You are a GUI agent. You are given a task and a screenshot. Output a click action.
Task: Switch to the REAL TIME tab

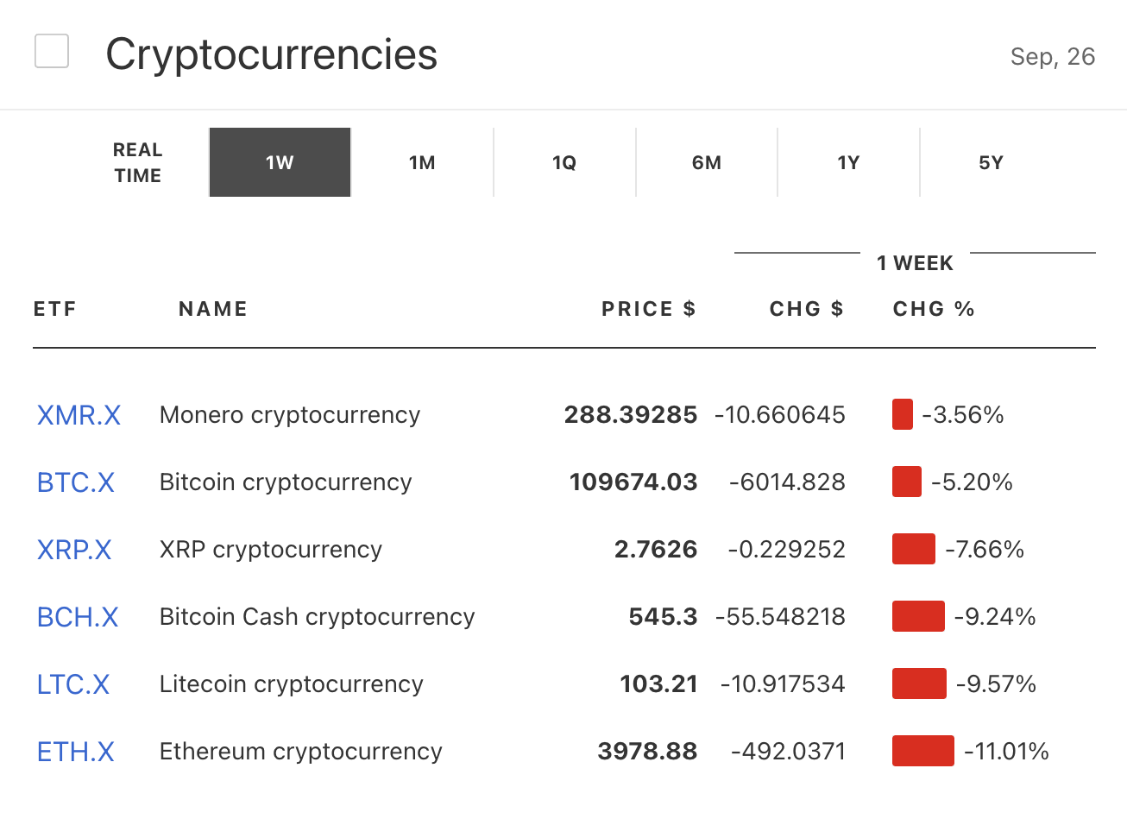click(x=138, y=162)
